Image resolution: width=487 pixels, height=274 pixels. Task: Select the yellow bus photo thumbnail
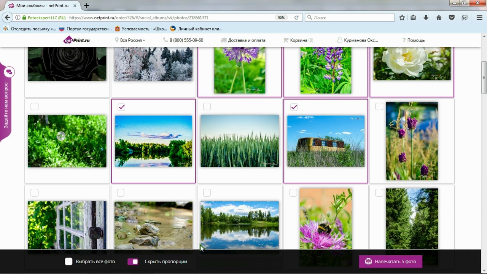326,141
